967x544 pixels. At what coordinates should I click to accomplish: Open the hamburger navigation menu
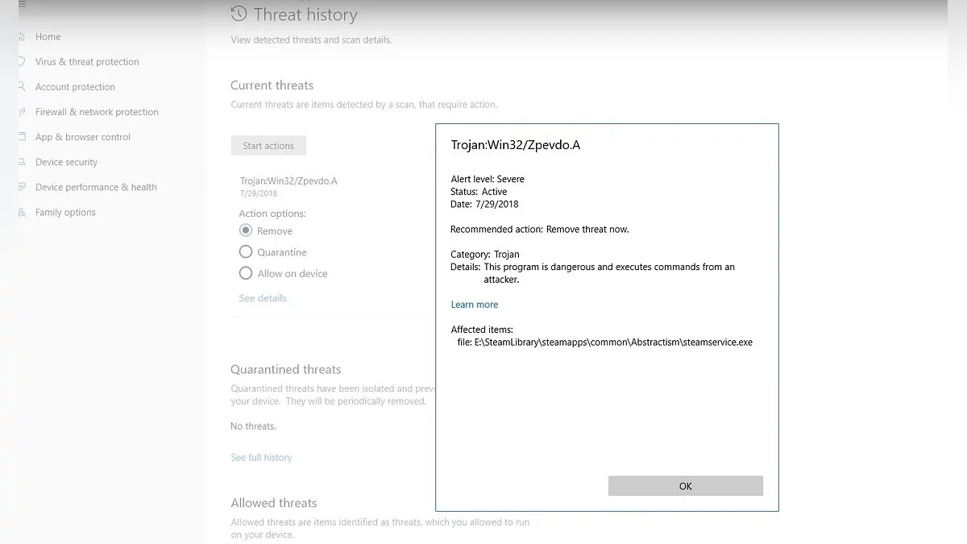pyautogui.click(x=22, y=4)
